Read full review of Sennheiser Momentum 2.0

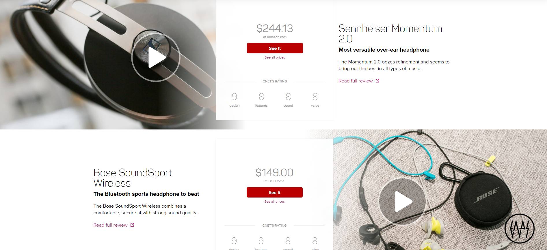coord(356,81)
